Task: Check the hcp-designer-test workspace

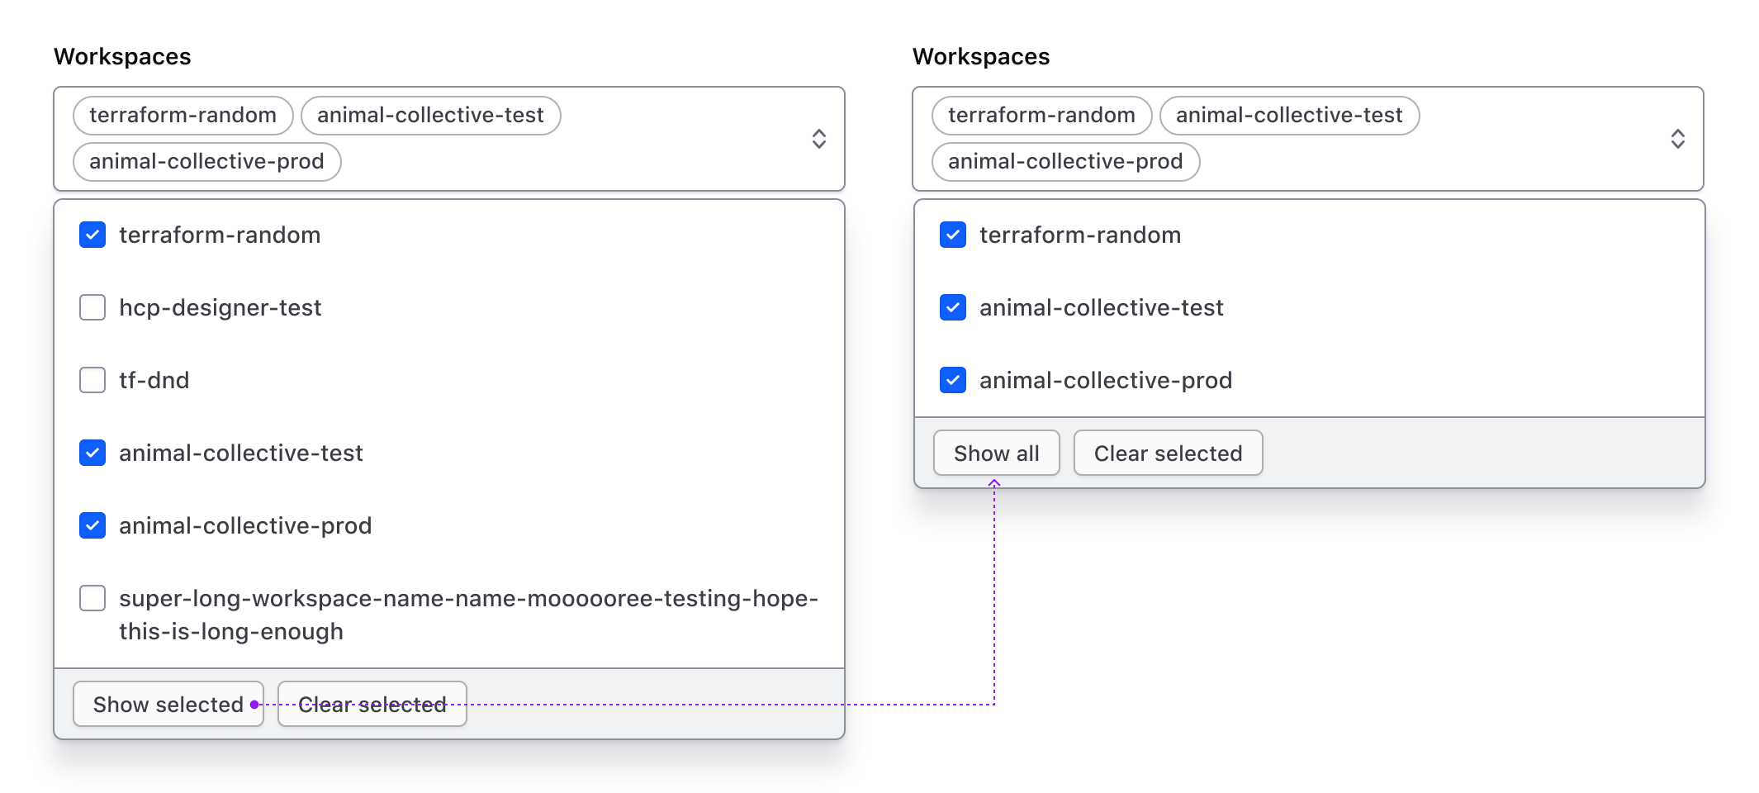Action: tap(92, 307)
